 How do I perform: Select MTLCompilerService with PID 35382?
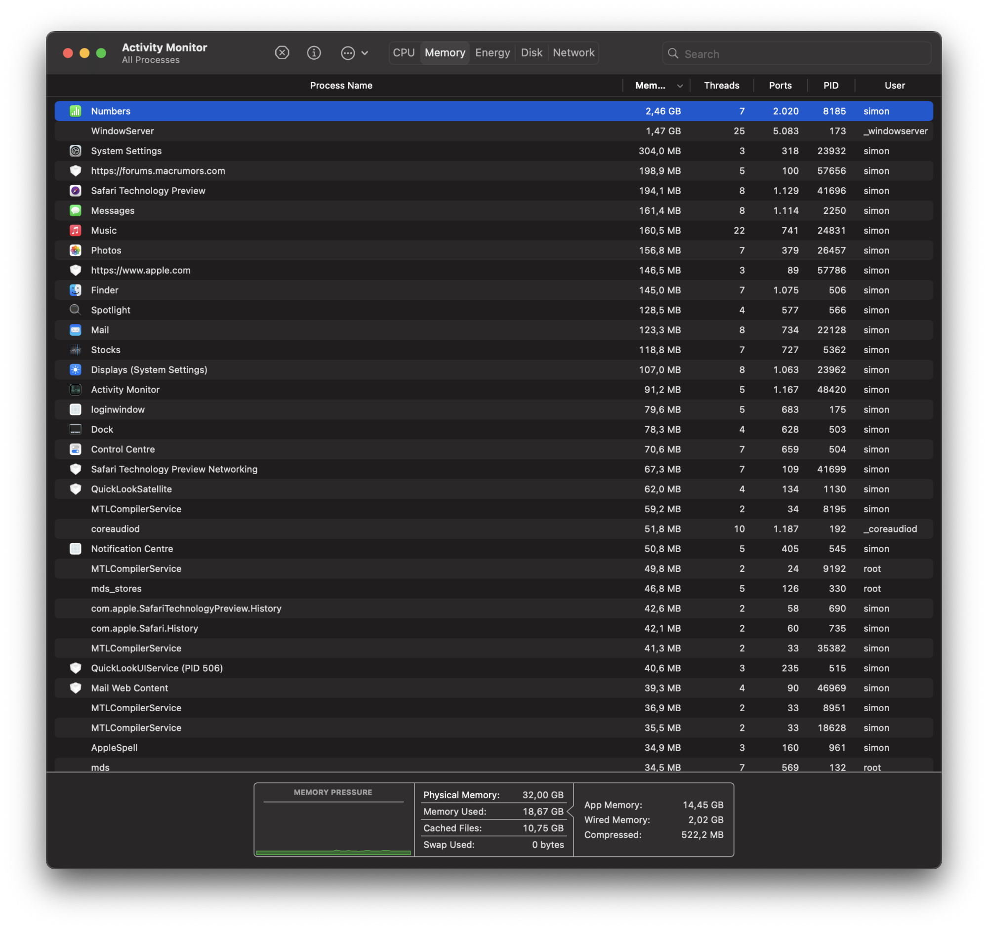click(x=494, y=648)
